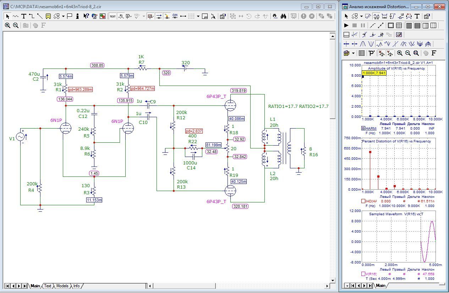Select the Text tool in schematic toolbar

[x=24, y=16]
